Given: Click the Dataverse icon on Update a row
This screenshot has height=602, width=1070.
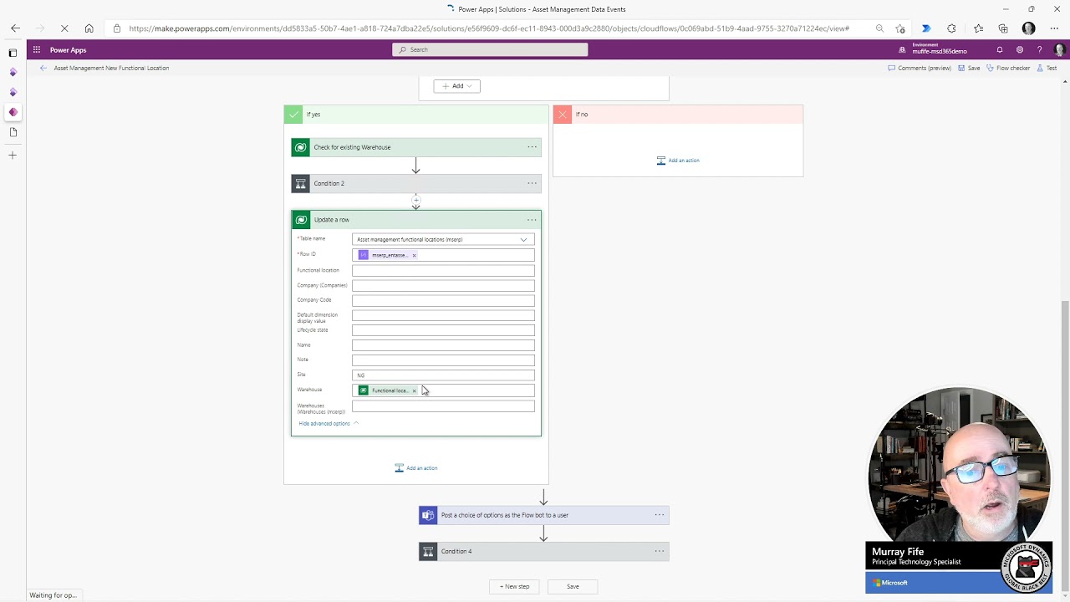Looking at the screenshot, I should pyautogui.click(x=301, y=220).
